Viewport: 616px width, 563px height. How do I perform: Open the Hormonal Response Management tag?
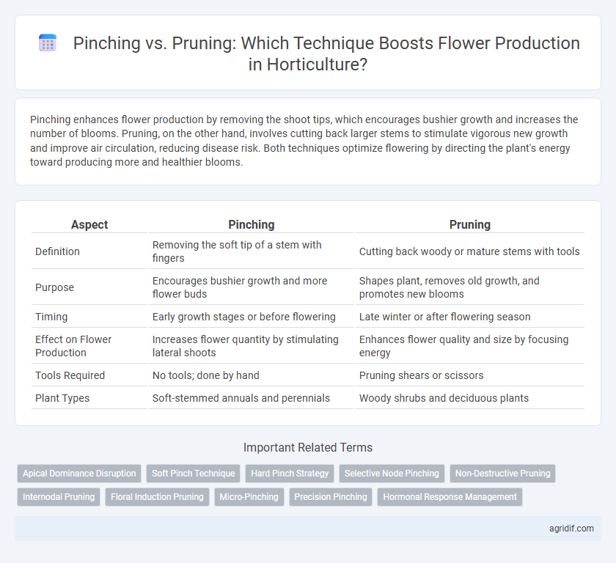[450, 496]
